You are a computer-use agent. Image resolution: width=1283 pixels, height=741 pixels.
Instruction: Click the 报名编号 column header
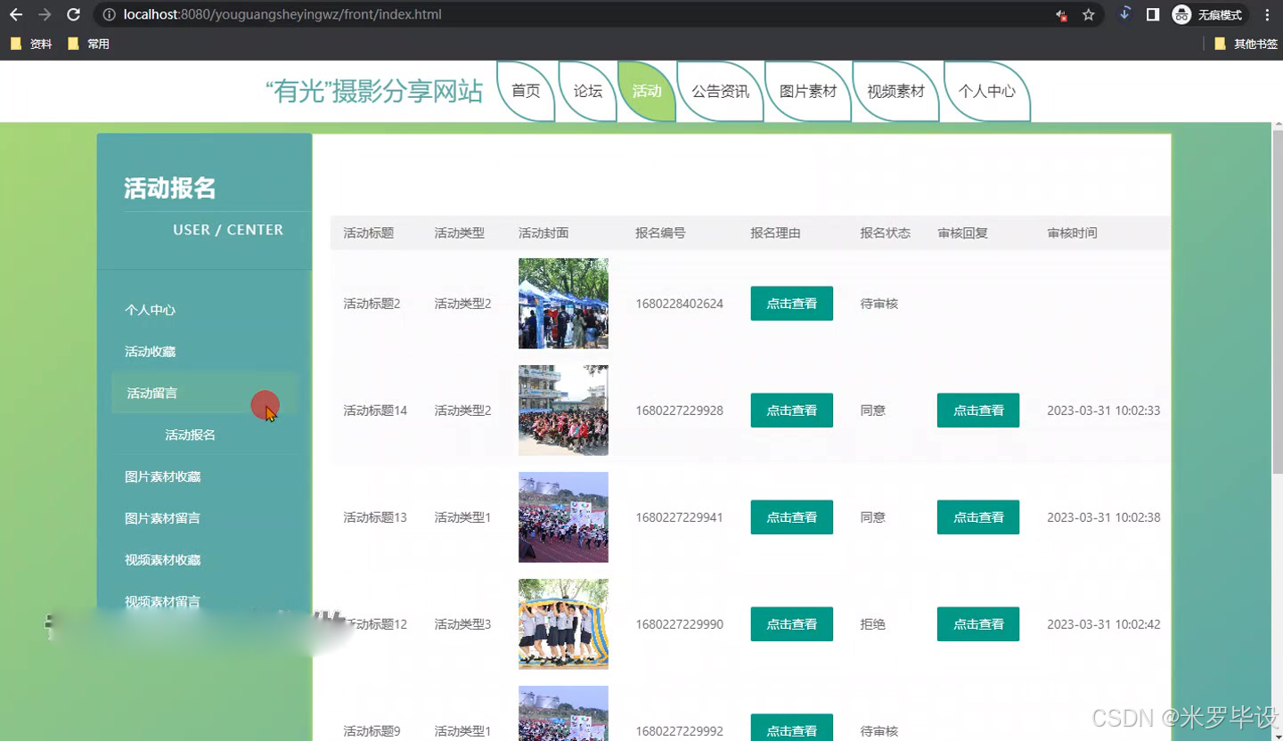pos(660,233)
